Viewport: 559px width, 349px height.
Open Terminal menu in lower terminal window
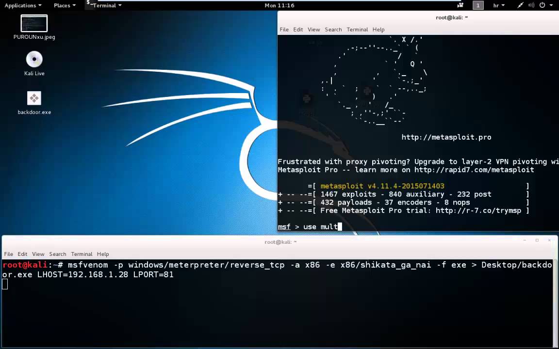82,254
